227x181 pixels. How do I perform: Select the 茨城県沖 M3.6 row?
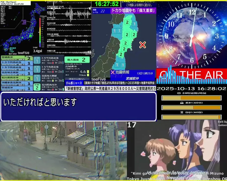17,89
